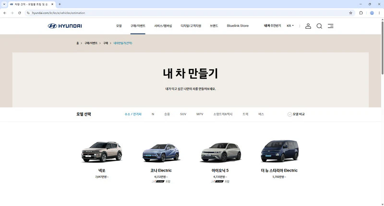Reload the page with the refresh icon
The image size is (384, 206).
point(19,13)
